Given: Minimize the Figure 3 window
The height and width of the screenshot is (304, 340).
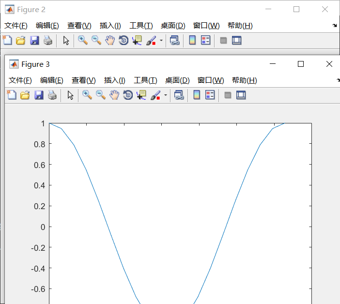Looking at the screenshot, I should (x=273, y=64).
